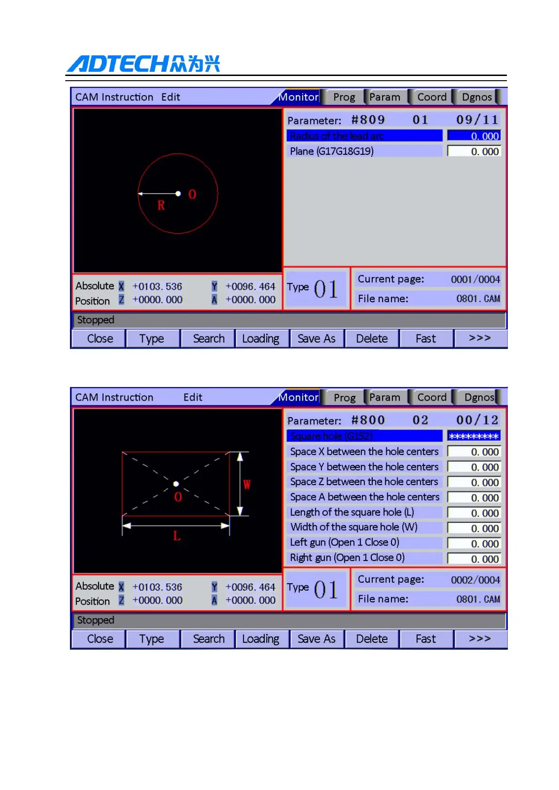Open Dgnos tab in the top screen

(x=477, y=97)
